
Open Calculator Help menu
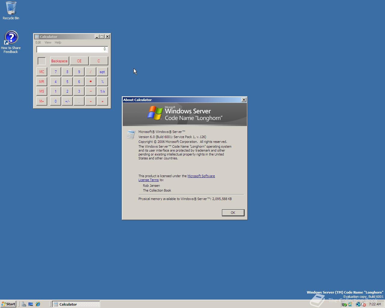pyautogui.click(x=58, y=42)
